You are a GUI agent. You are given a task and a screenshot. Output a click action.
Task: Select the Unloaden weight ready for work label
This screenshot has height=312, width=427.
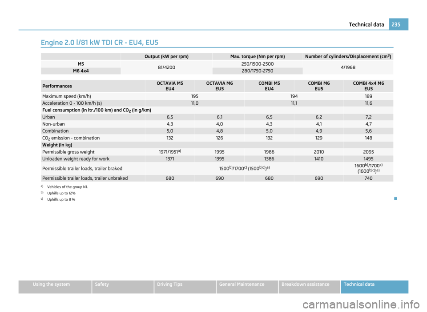pos(76,159)
